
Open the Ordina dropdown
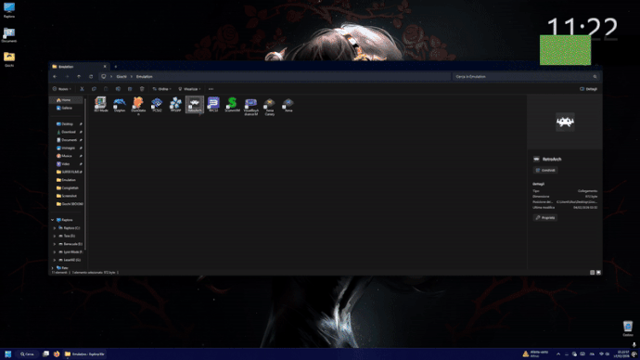point(162,88)
